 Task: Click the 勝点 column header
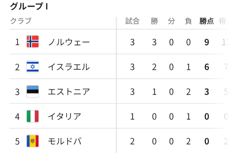[206, 21]
